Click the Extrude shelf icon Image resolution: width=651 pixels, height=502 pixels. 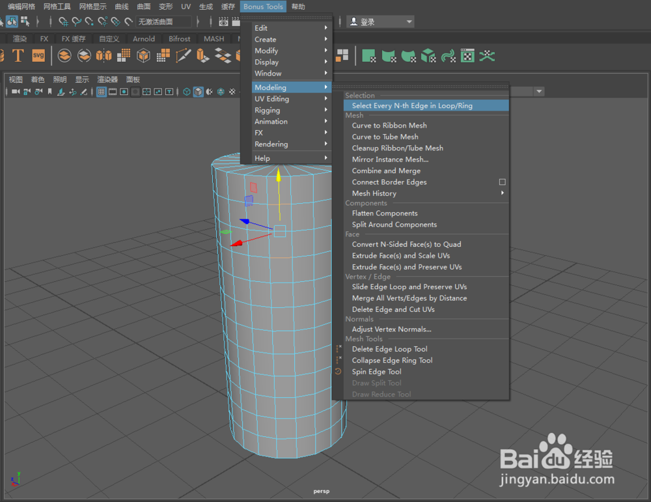point(202,55)
